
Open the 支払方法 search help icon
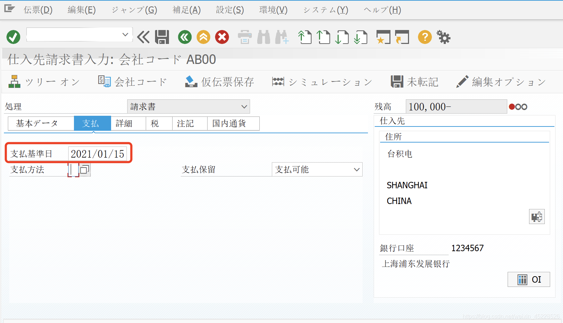[x=84, y=169]
